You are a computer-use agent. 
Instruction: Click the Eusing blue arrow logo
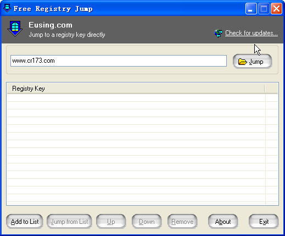[15, 29]
